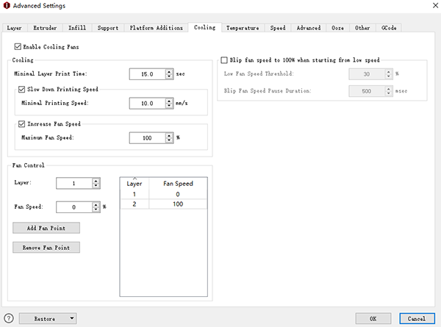Click the Cancel button
Viewport: 441px width, 327px height.
tap(417, 318)
